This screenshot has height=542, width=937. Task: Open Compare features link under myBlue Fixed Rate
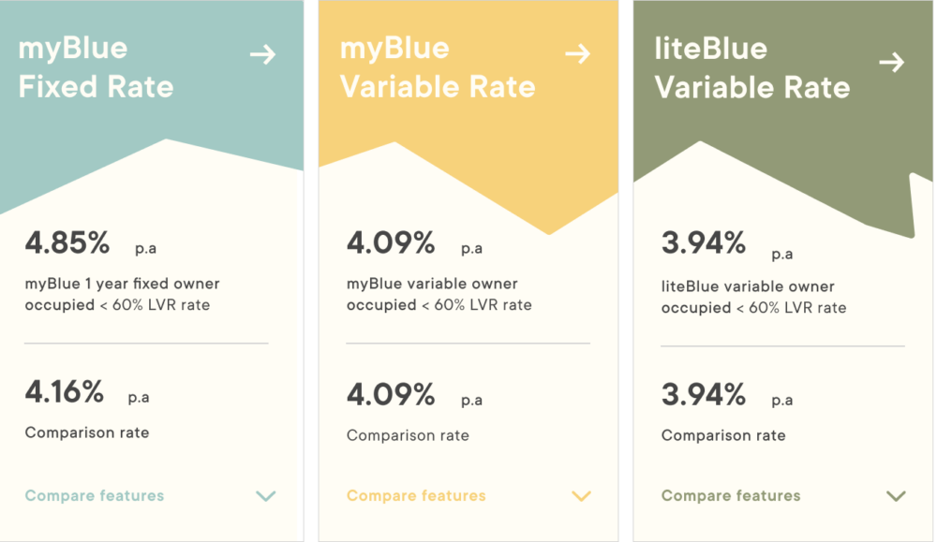[95, 495]
